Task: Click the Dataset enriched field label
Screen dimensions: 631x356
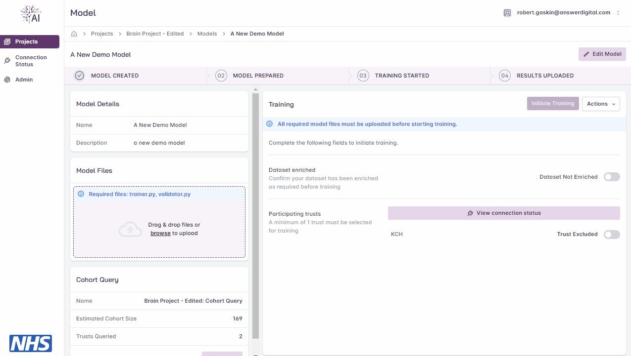Action: point(292,170)
